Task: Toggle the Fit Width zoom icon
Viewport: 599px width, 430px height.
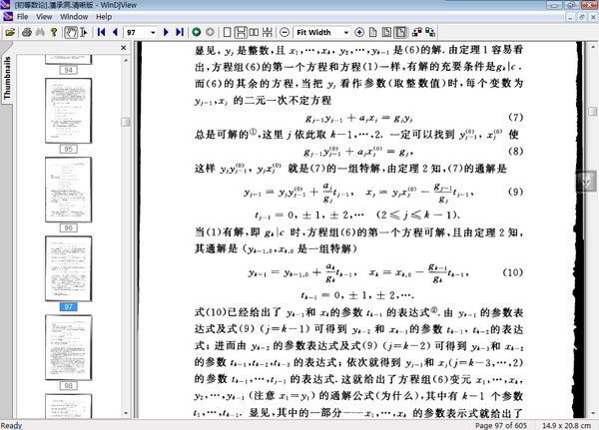Action: (400, 33)
